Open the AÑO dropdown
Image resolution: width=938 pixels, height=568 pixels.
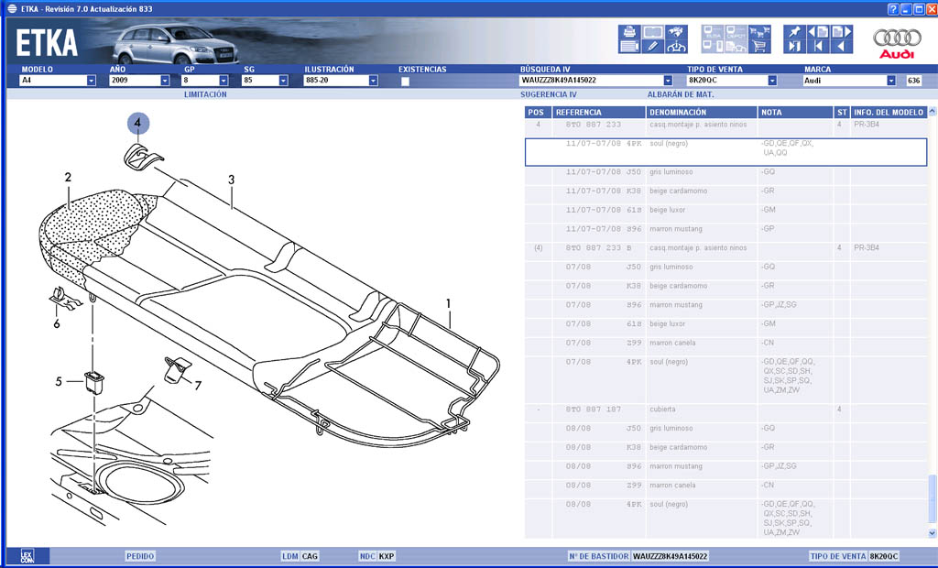(x=165, y=81)
